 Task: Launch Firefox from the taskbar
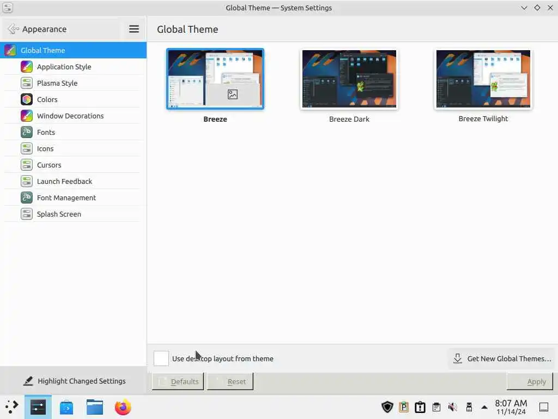click(x=123, y=407)
